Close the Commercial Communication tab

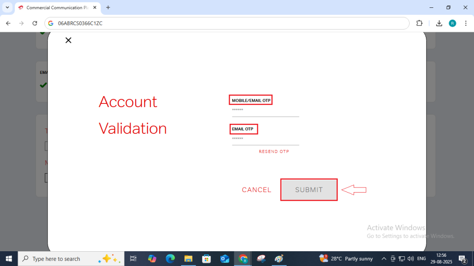(x=94, y=7)
